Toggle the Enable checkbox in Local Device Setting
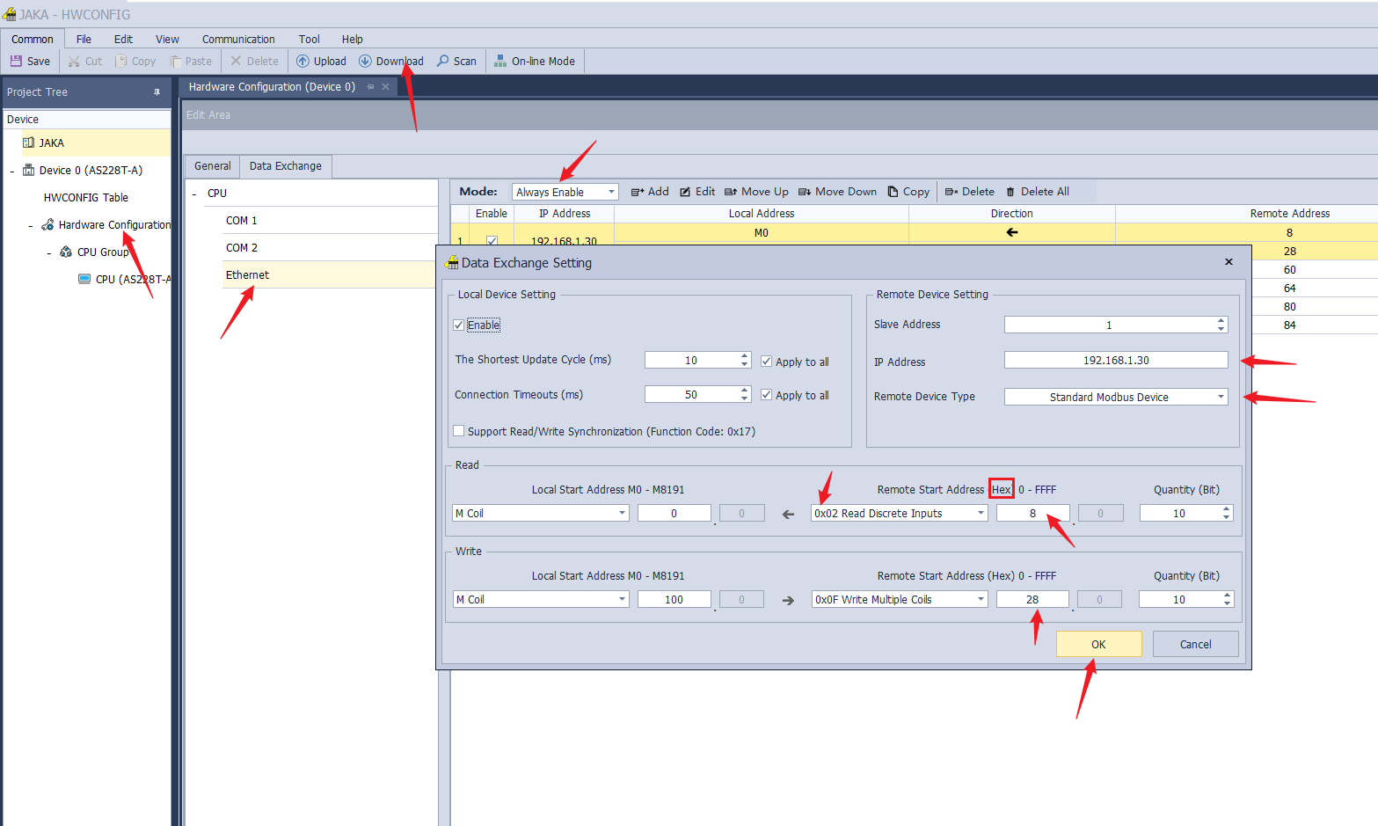Screen dimensions: 1378x826 point(459,325)
